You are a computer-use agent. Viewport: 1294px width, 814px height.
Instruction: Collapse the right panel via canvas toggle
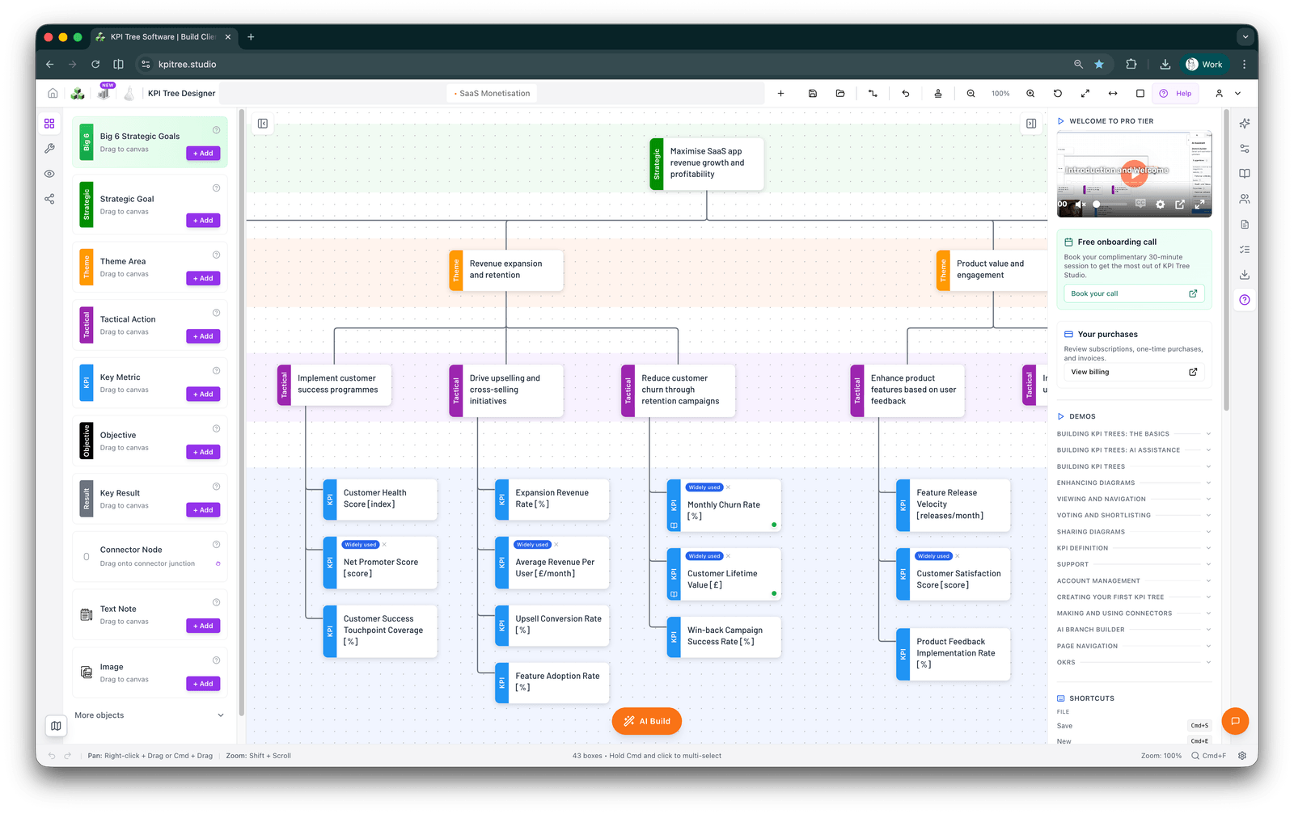coord(1031,124)
